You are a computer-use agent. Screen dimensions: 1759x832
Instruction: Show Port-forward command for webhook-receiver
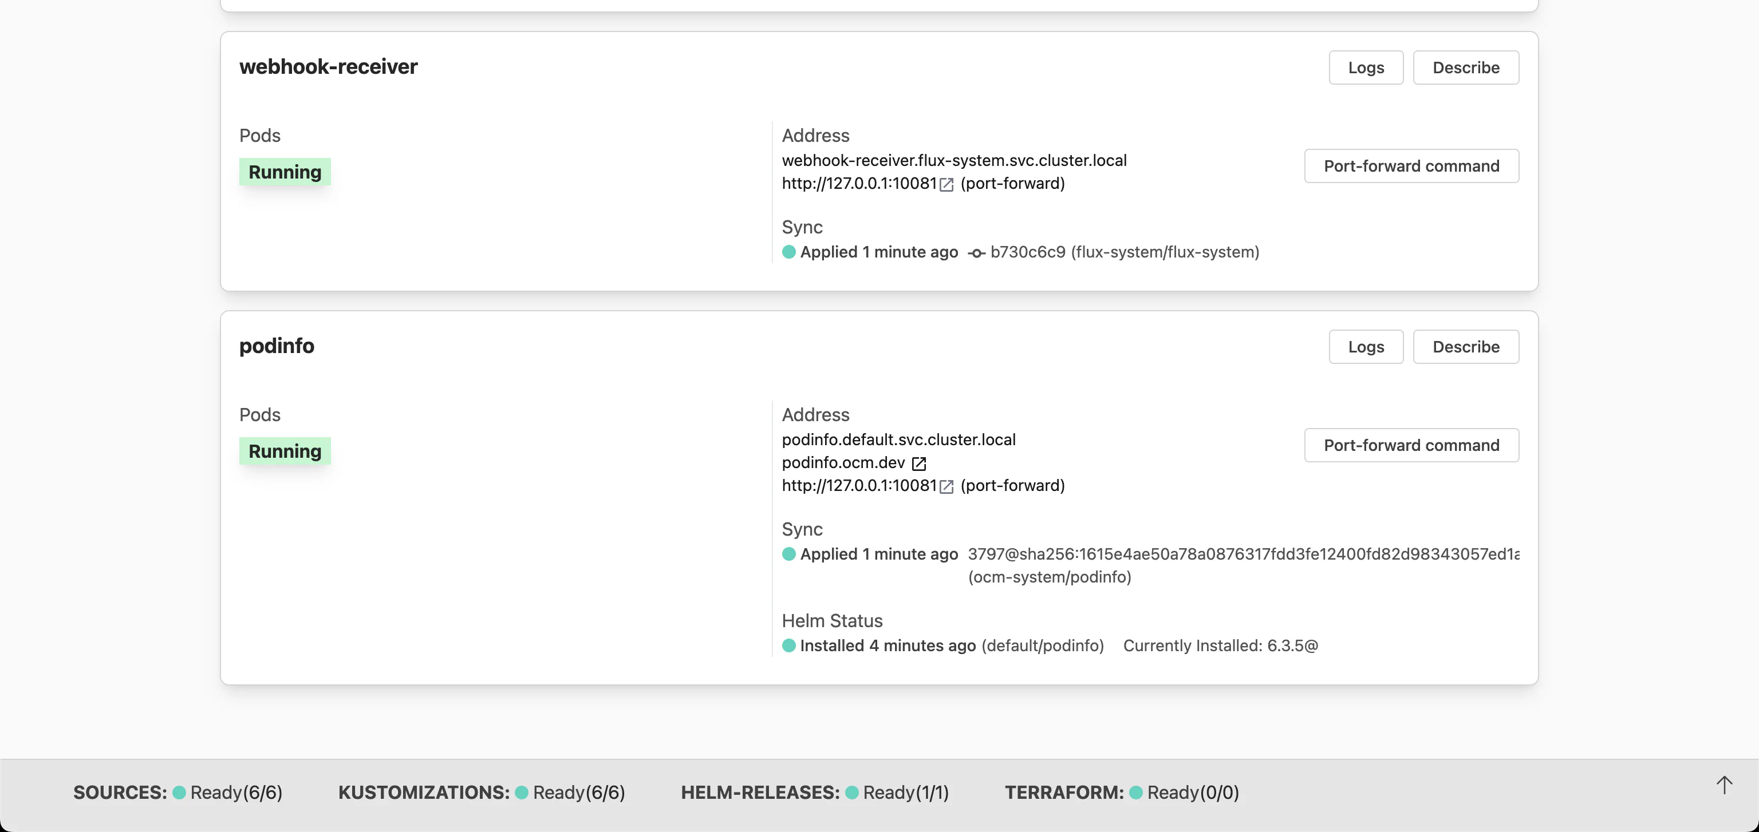(x=1411, y=166)
